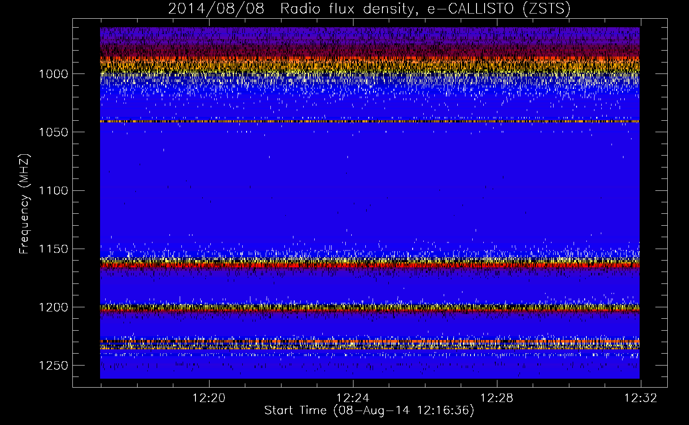Click the 1000 frequency tick label

click(x=53, y=74)
